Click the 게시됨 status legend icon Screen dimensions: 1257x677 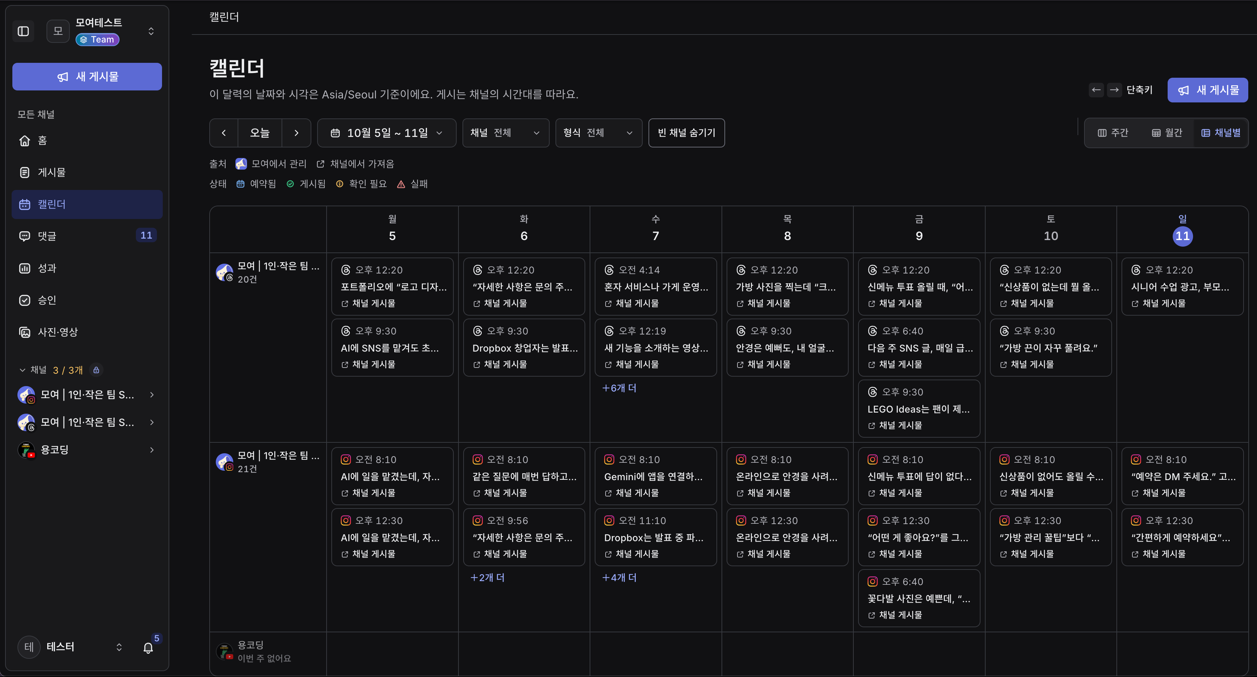pos(290,184)
